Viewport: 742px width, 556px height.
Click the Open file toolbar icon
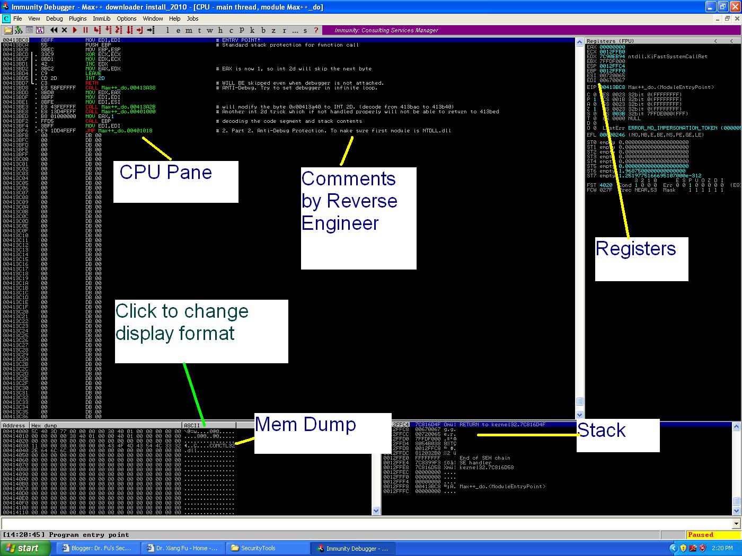pos(8,30)
